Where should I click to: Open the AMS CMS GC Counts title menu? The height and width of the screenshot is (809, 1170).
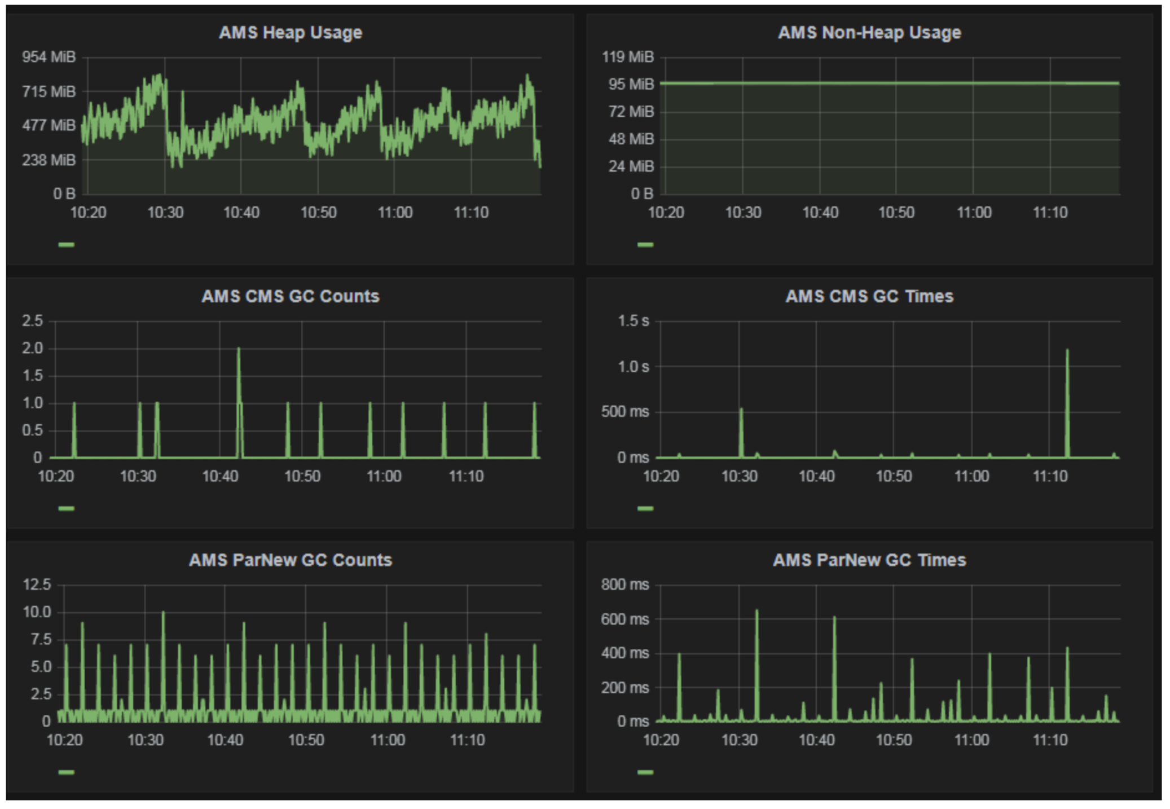[x=290, y=296]
